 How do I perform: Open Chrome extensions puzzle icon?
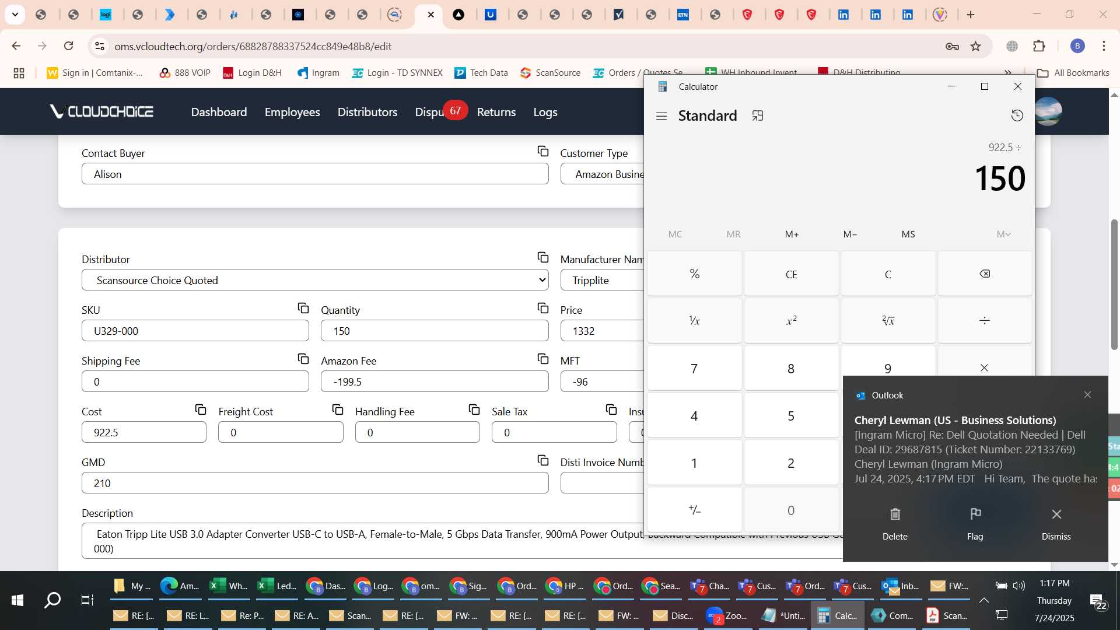[x=1039, y=46]
